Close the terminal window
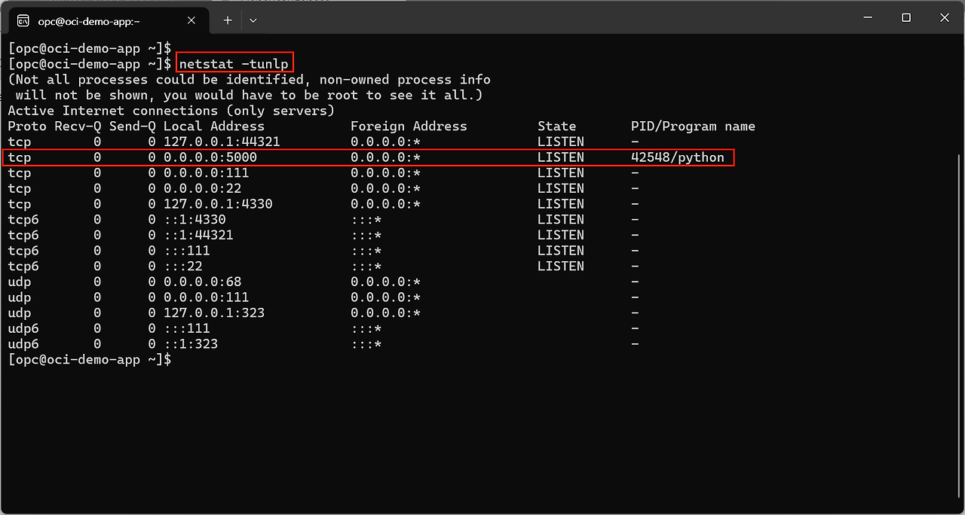 pos(945,18)
